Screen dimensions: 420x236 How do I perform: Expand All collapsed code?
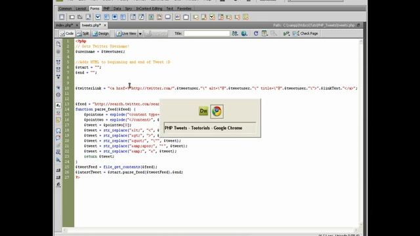[58, 77]
